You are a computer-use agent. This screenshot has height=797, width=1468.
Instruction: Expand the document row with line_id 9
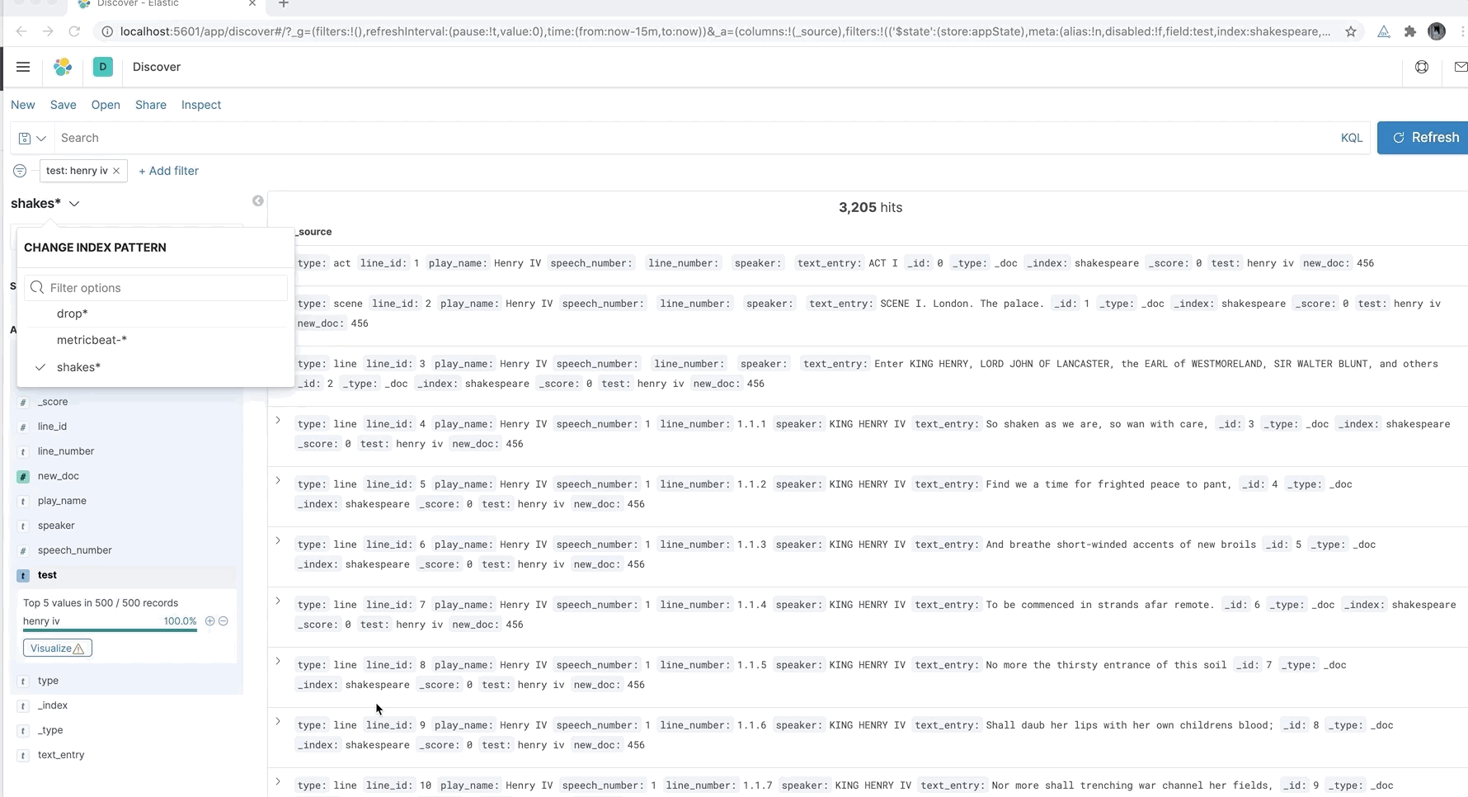pos(278,722)
